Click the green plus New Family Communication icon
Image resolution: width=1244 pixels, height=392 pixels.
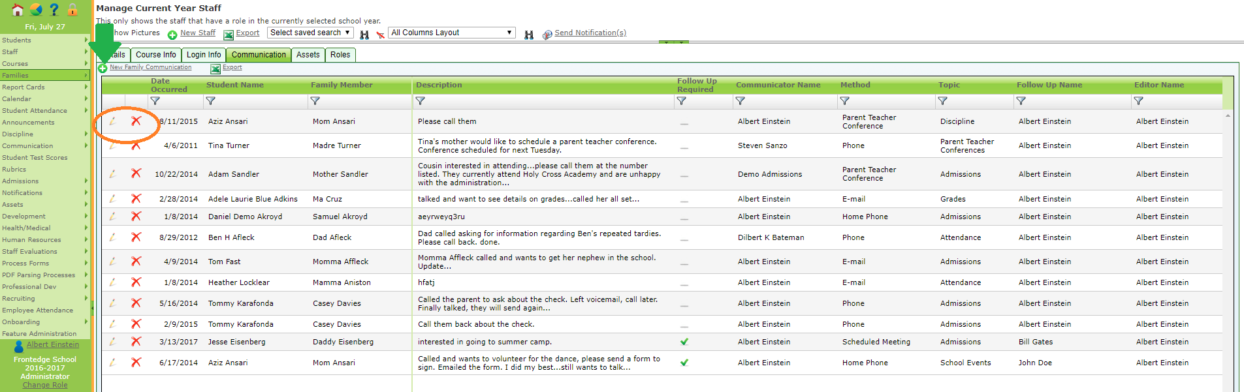103,68
